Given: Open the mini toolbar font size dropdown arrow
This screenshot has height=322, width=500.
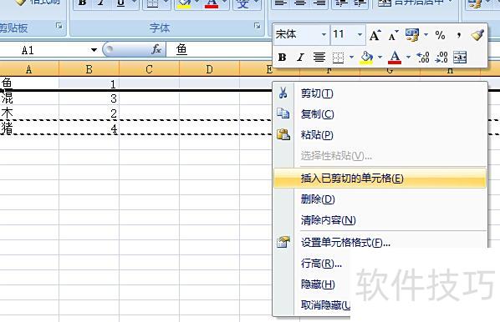Looking at the screenshot, I should [360, 34].
